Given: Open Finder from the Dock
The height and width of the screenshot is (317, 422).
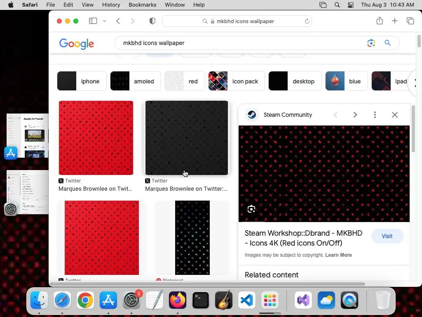Looking at the screenshot, I should click(39, 300).
